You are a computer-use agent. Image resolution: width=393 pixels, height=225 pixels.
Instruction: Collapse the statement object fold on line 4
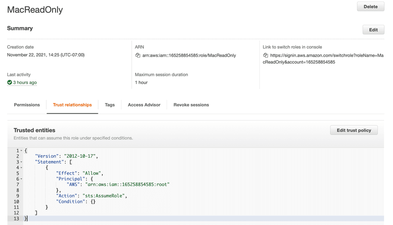[21, 168]
